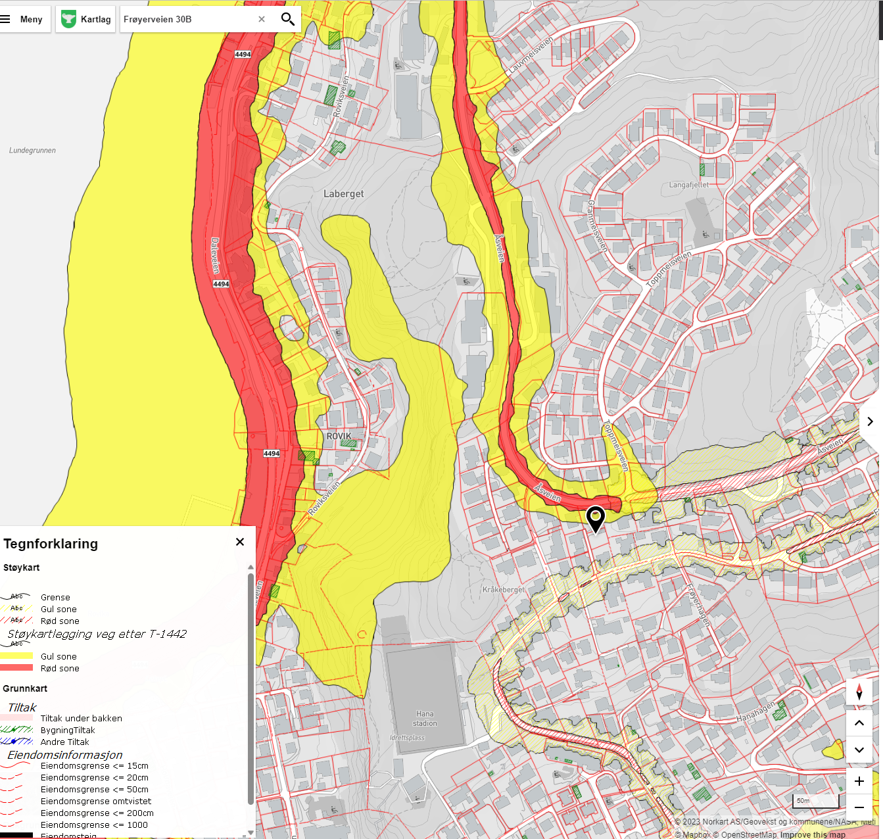Click Eiendomsgrense omtvistet legend entry
This screenshot has height=839, width=883.
point(96,802)
